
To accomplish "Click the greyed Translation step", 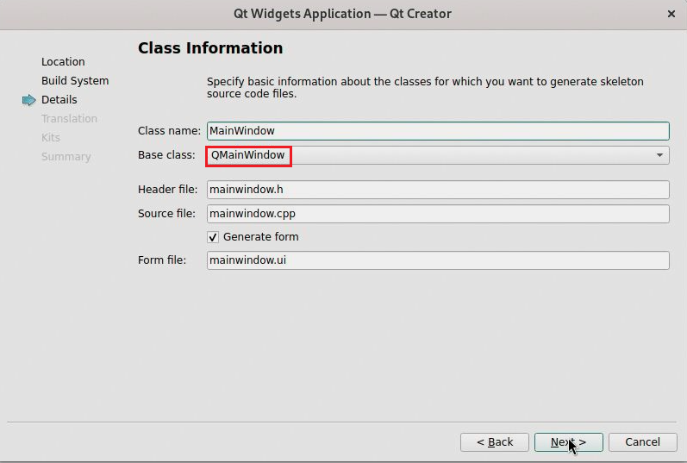I will click(x=69, y=119).
